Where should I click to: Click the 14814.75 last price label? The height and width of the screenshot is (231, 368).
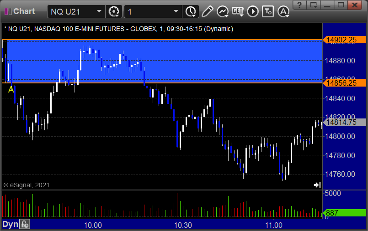(x=345, y=122)
